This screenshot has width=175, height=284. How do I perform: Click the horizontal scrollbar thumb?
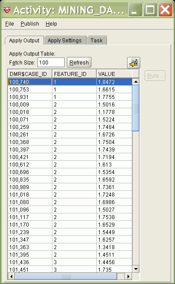click(x=66, y=276)
